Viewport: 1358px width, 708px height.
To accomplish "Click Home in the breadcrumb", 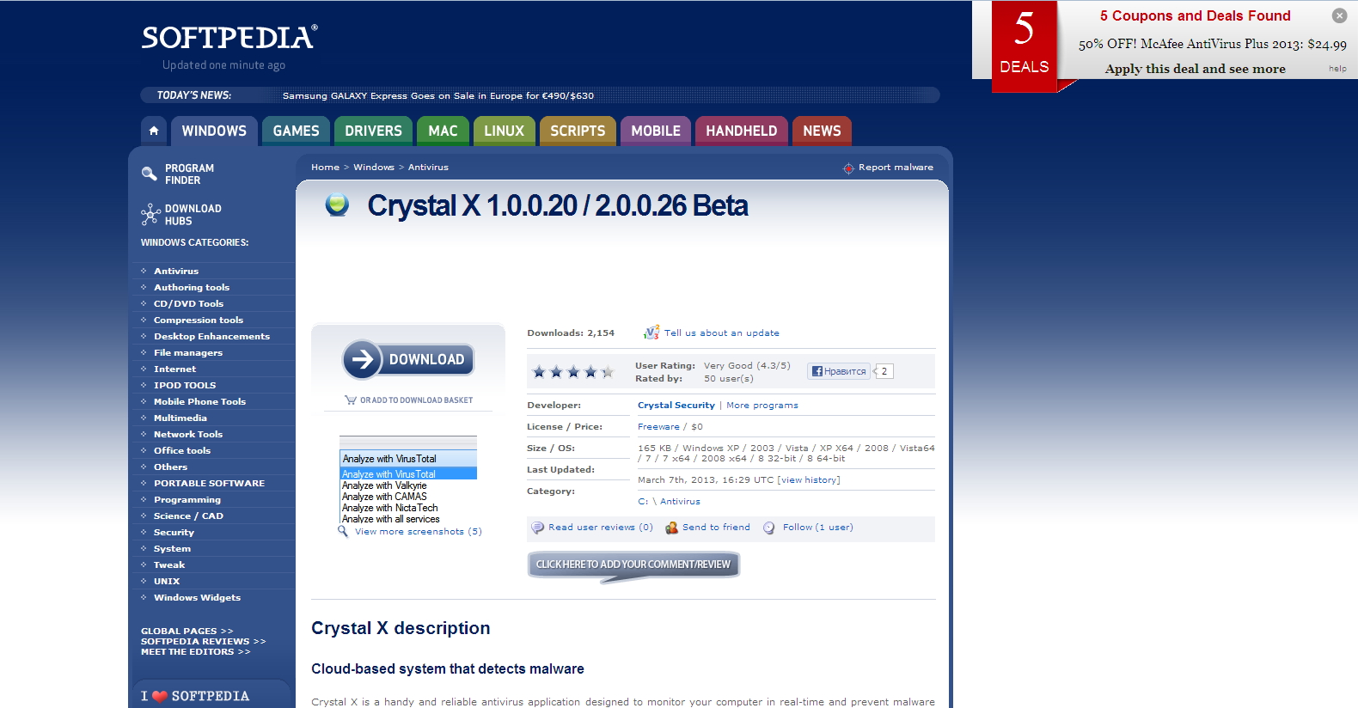I will [x=325, y=168].
